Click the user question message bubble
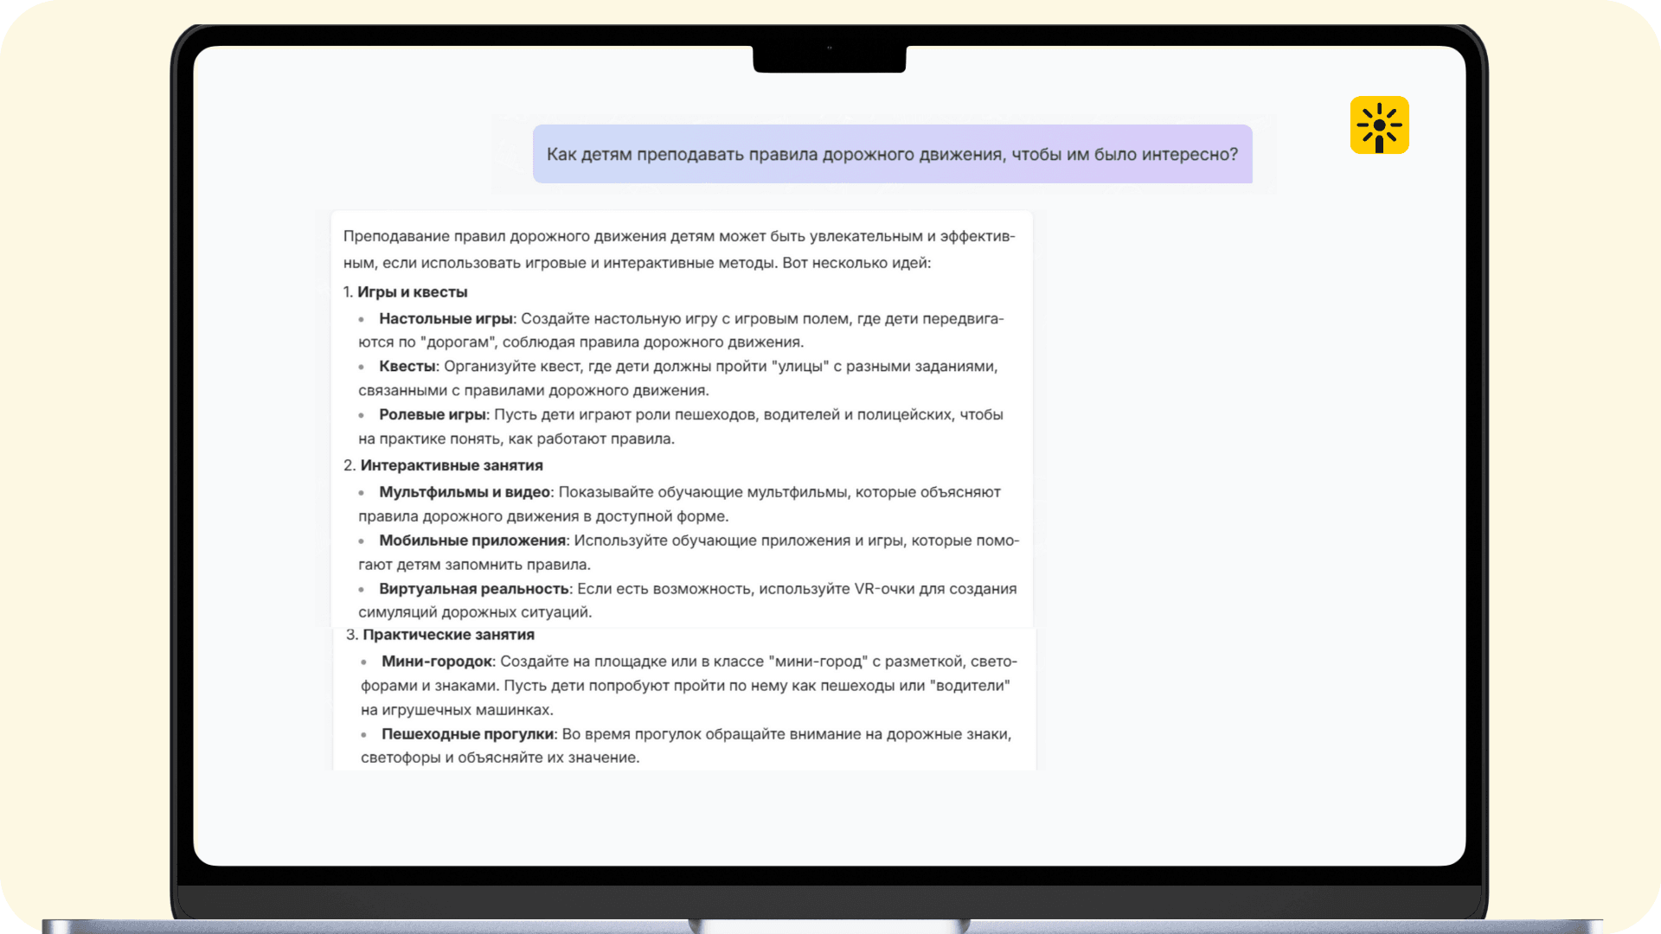 coord(892,154)
